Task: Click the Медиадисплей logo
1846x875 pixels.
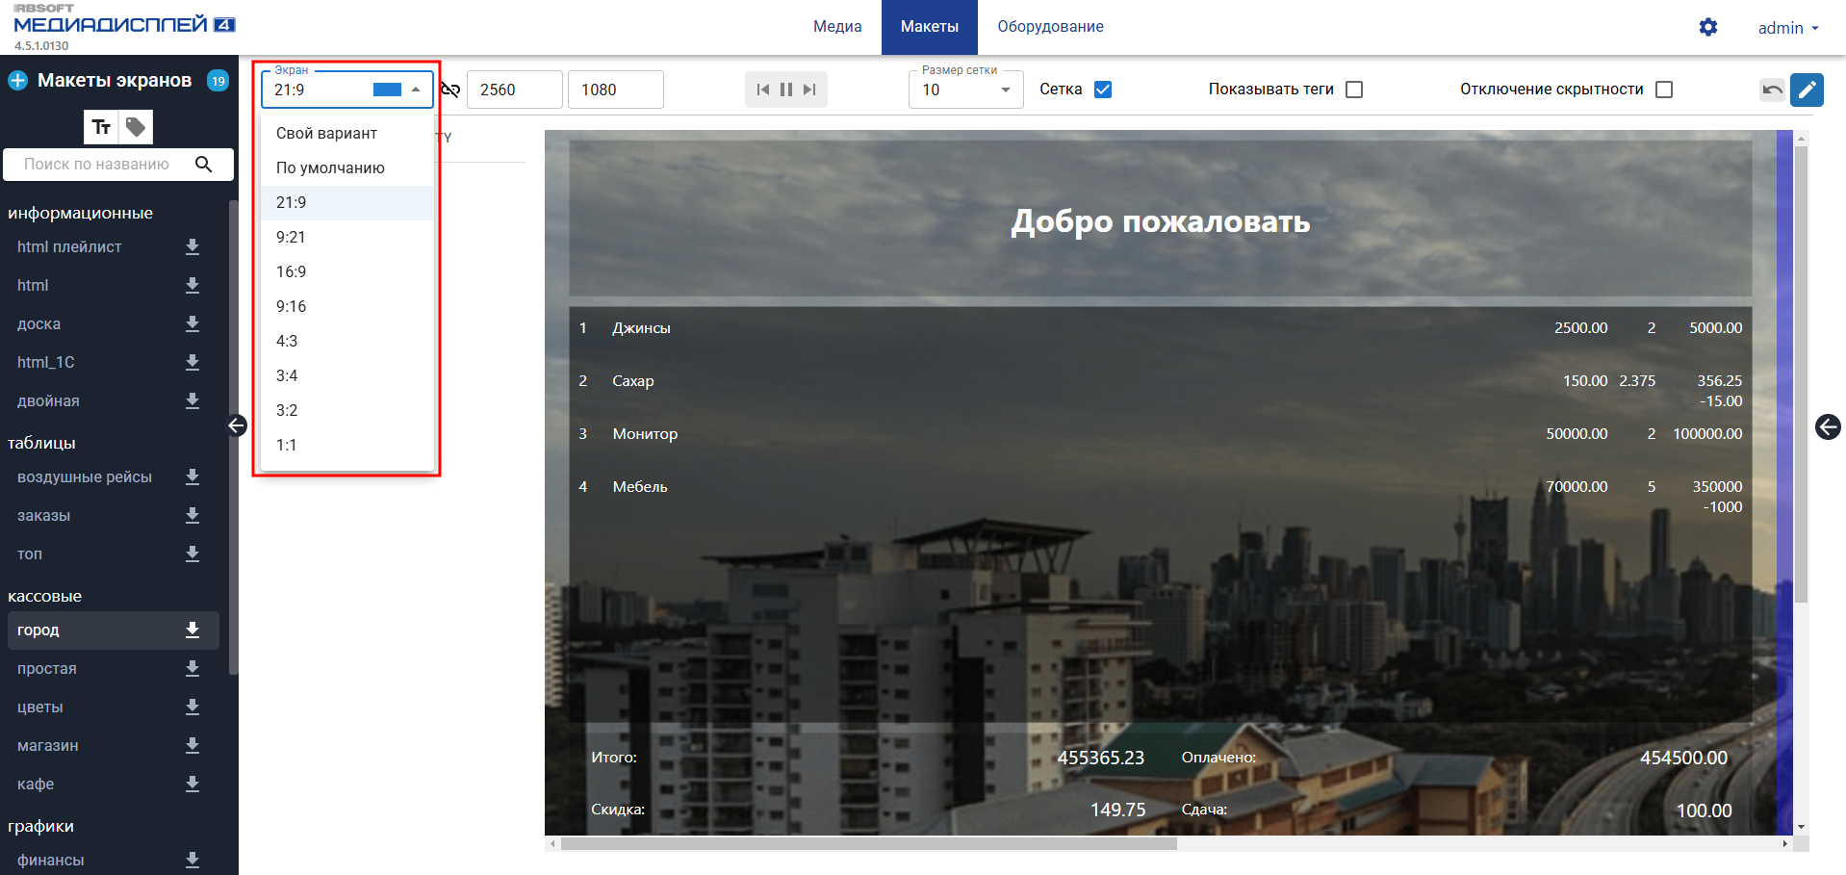Action: [x=123, y=24]
